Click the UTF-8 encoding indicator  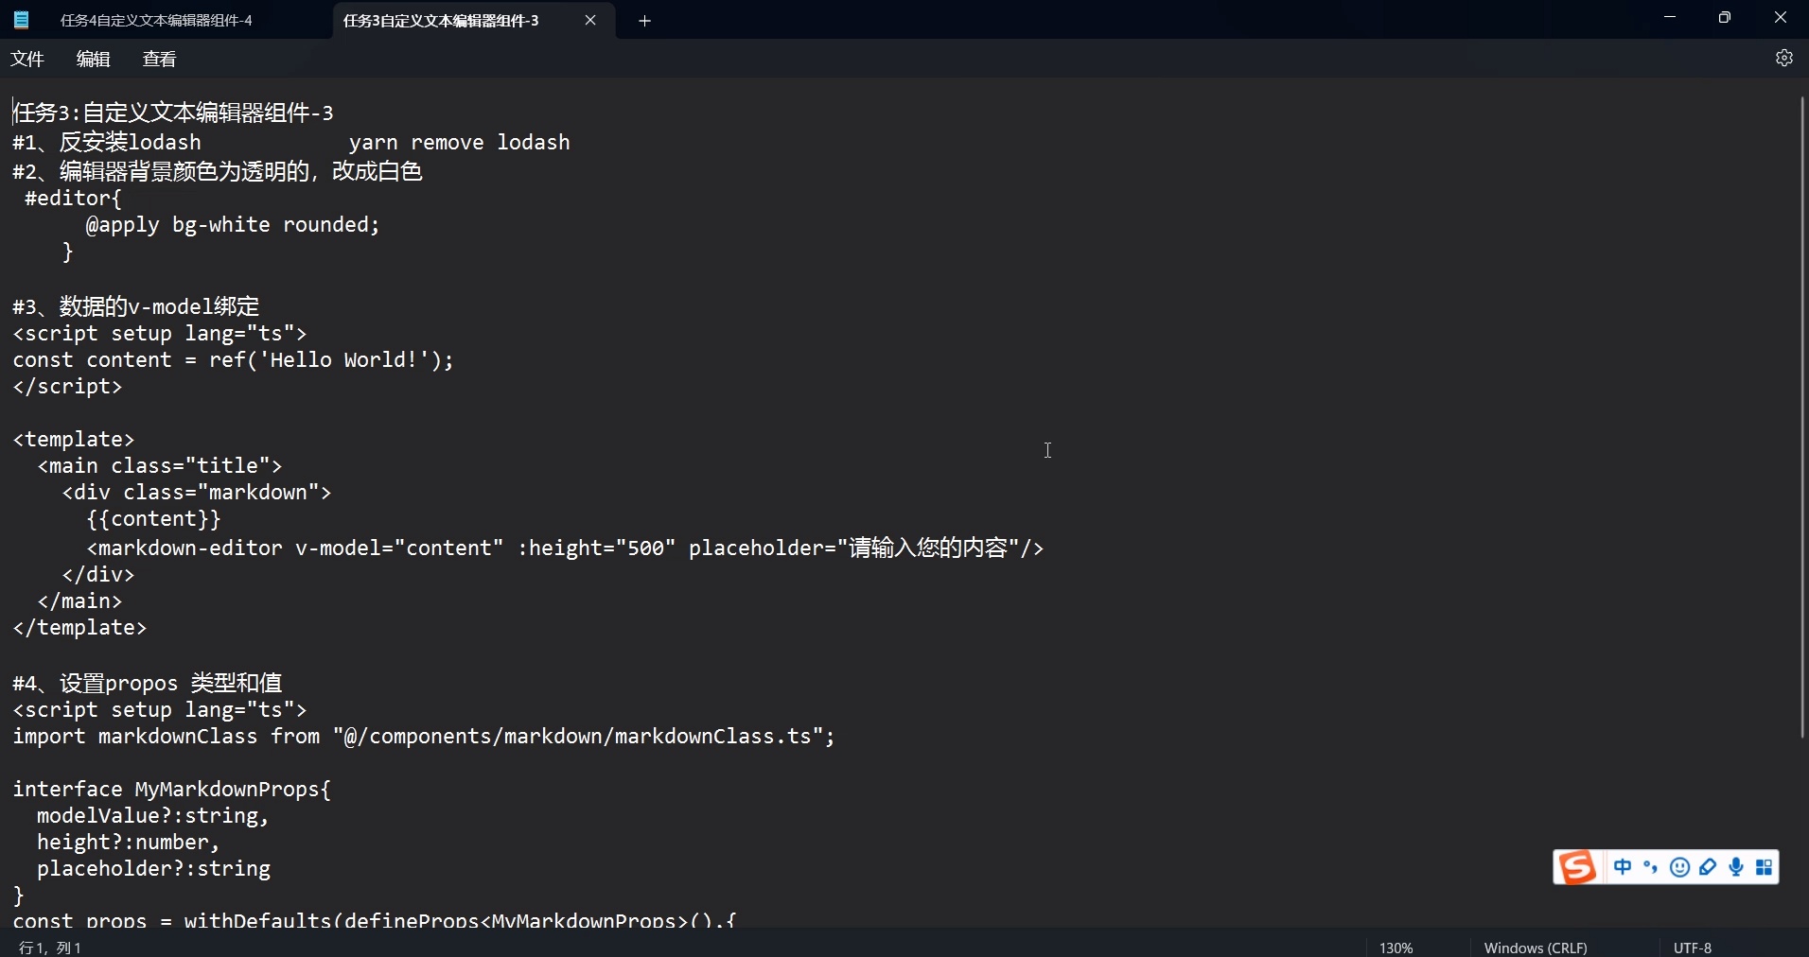(x=1693, y=947)
